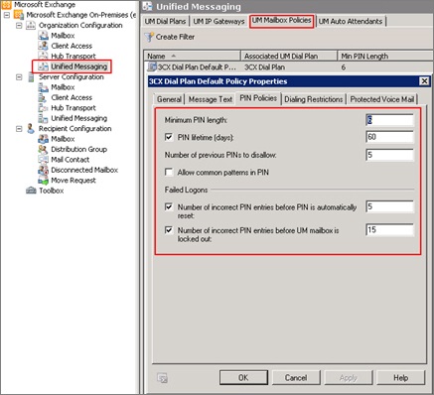434x395 pixels.
Task: Select the 3CX Dial Plan Default P... row name
Action: 197,67
